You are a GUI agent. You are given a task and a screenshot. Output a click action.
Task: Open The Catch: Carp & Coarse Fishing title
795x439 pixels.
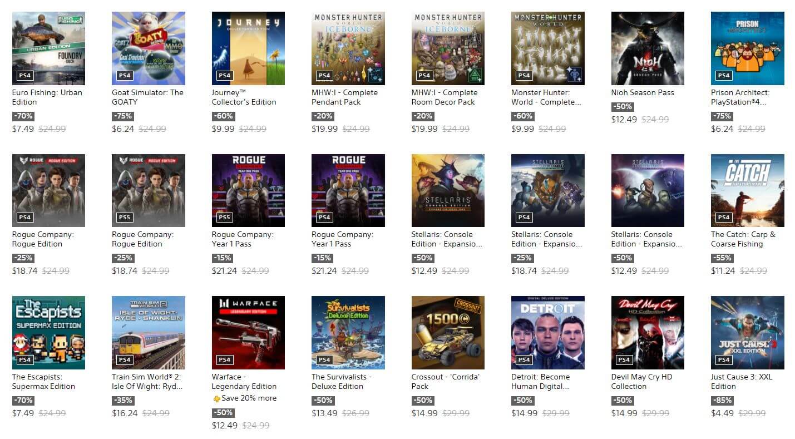(743, 239)
